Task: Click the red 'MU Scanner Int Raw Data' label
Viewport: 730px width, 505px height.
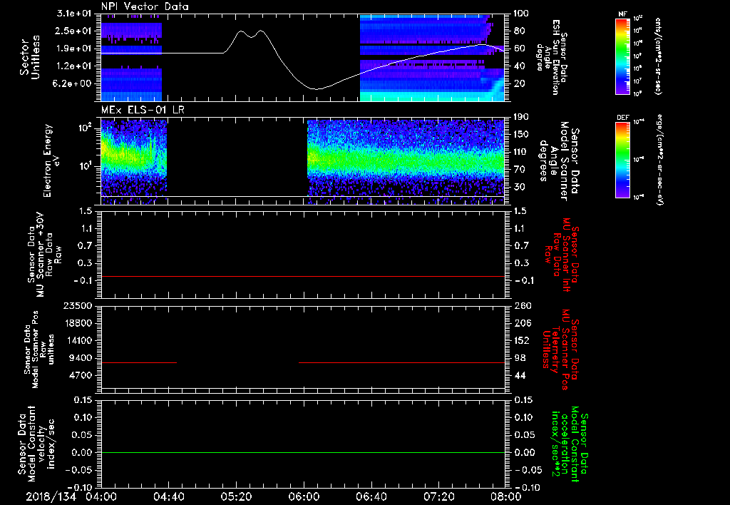Action: (560, 255)
